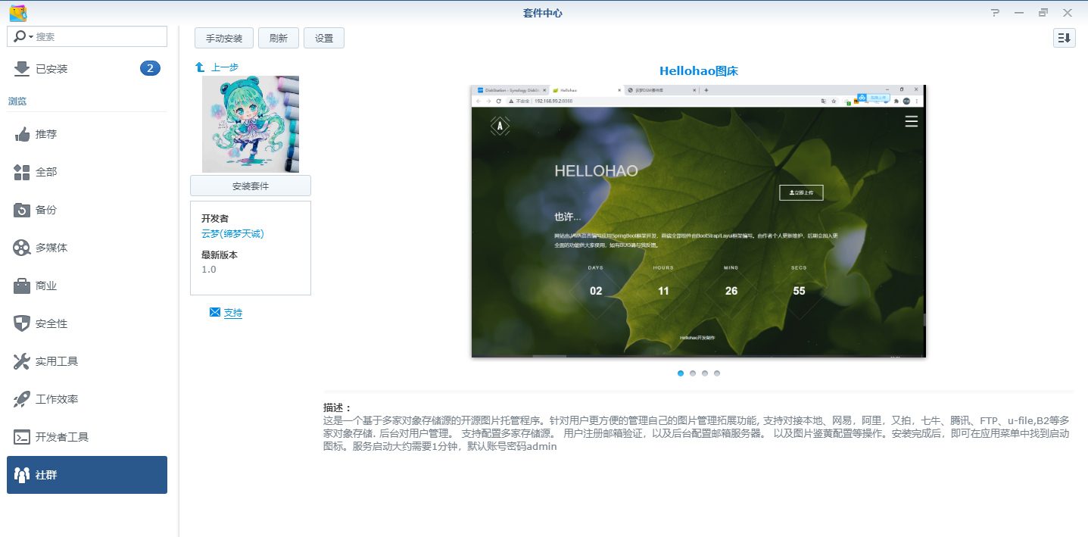The image size is (1088, 537).
Task: Open the sort order dropdown at top right
Action: [x=1064, y=37]
